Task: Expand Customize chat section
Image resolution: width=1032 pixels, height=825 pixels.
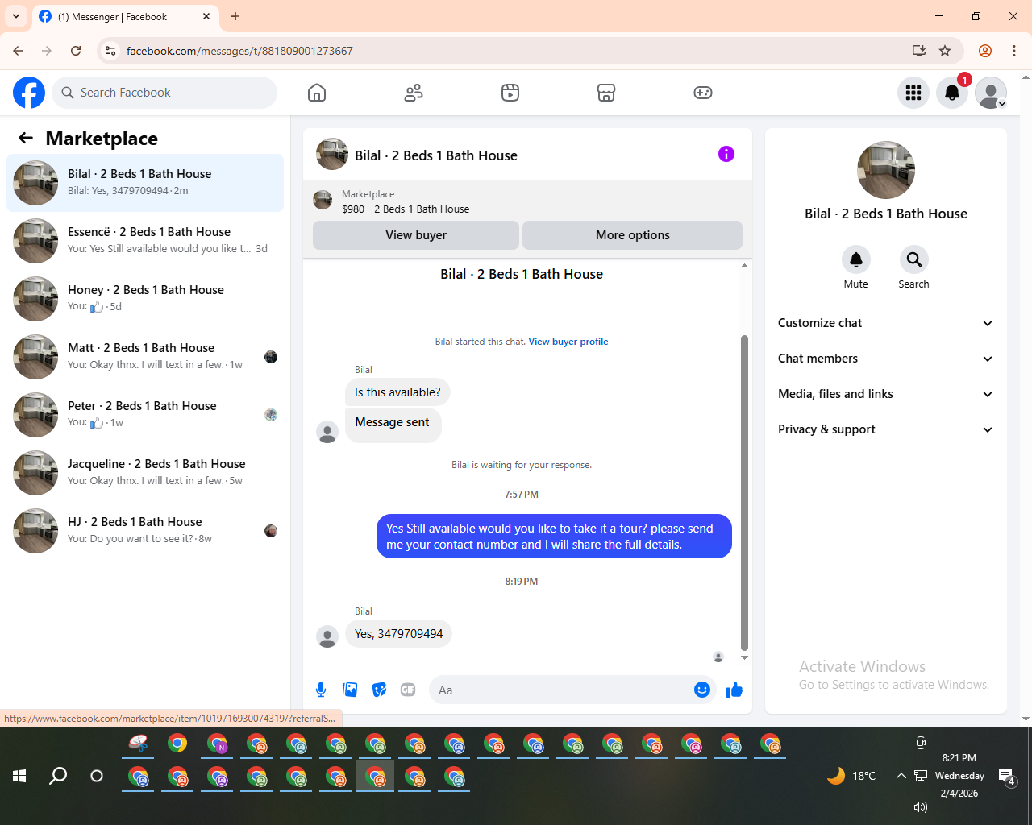Action: pyautogui.click(x=885, y=323)
